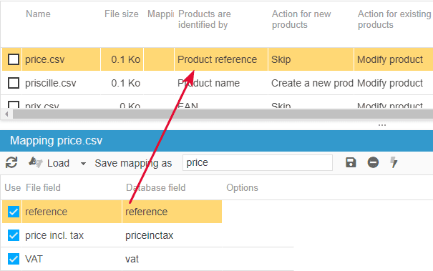This screenshot has height=271, width=433.
Task: Sort by the File size column header
Action: coord(122,14)
